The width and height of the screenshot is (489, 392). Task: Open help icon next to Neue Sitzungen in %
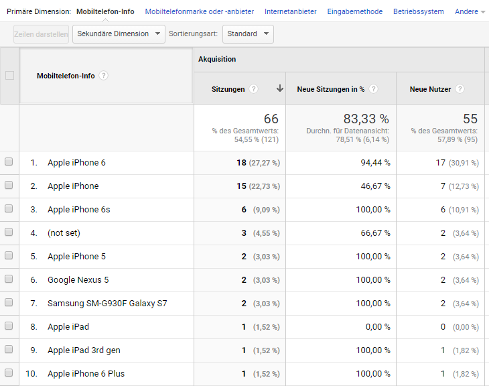click(x=373, y=89)
